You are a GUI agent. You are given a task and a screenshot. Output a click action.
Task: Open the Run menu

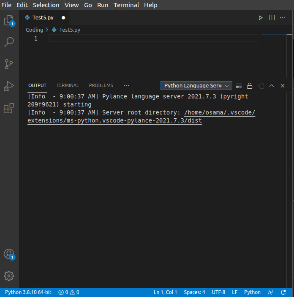pyautogui.click(x=103, y=5)
